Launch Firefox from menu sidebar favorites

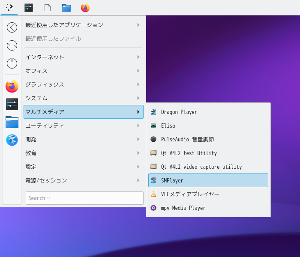(x=12, y=86)
